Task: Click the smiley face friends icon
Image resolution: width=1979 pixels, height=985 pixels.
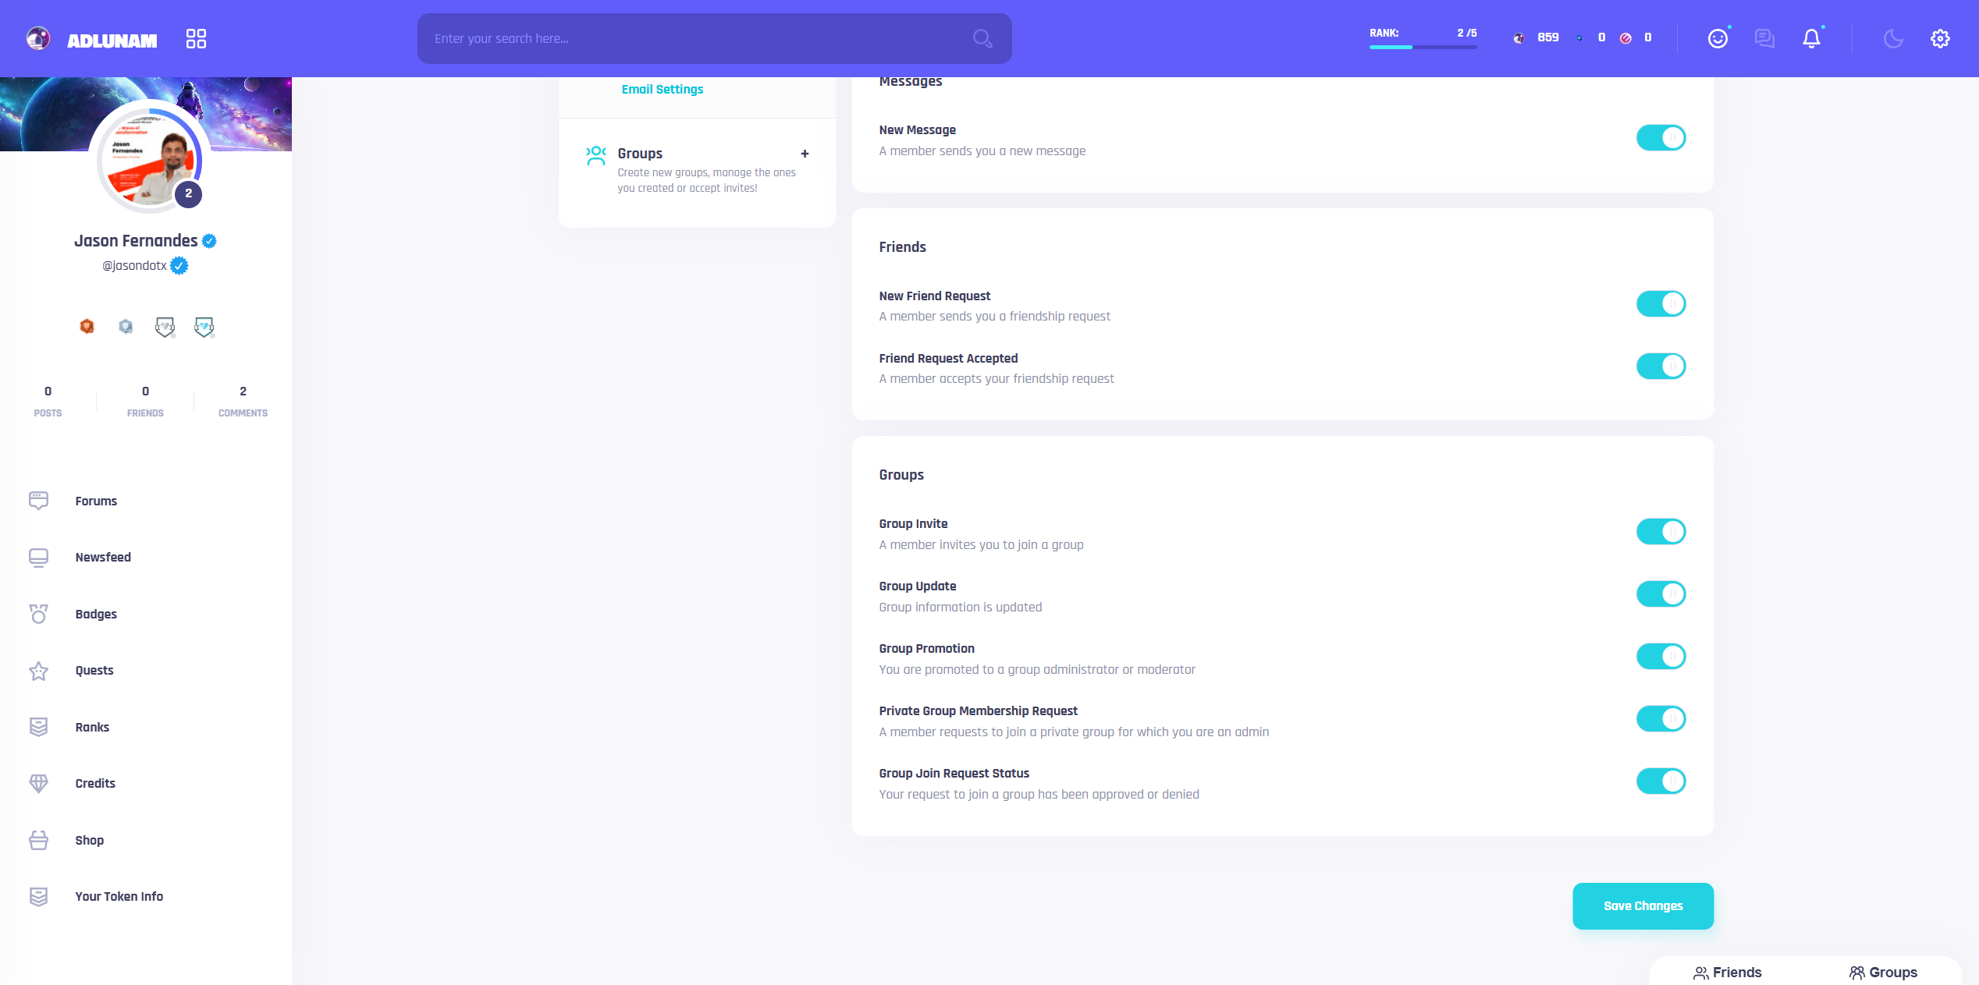Action: coord(1717,38)
